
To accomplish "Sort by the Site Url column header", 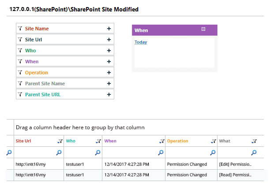I will [23, 141].
